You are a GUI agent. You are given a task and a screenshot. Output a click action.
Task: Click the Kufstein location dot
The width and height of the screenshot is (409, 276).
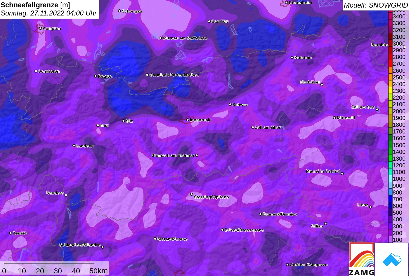(x=292, y=58)
